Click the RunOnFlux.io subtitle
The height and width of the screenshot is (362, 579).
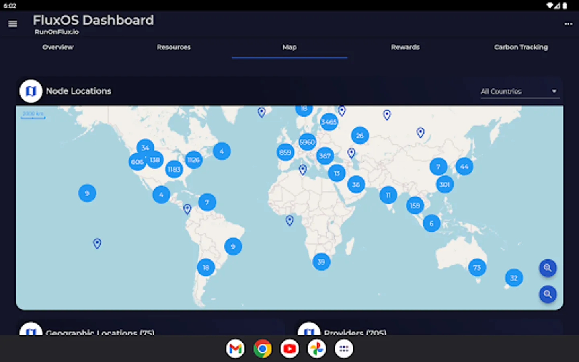tap(57, 32)
